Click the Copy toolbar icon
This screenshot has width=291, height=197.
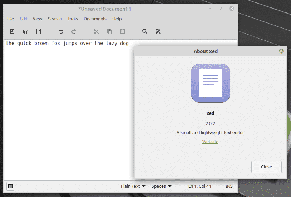pos(109,31)
